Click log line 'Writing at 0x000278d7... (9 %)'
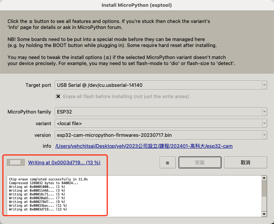274x224 pixels. [37, 202]
